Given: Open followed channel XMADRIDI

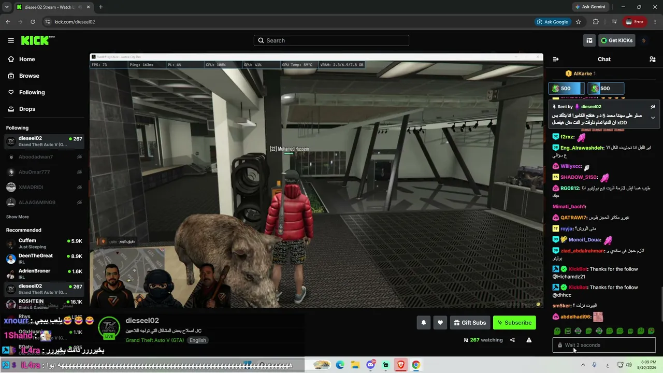Looking at the screenshot, I should click(x=44, y=187).
